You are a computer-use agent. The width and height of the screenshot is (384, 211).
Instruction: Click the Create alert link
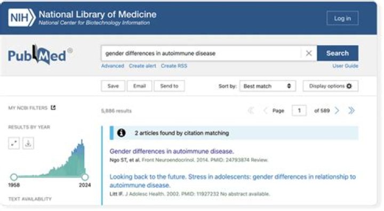(x=142, y=66)
